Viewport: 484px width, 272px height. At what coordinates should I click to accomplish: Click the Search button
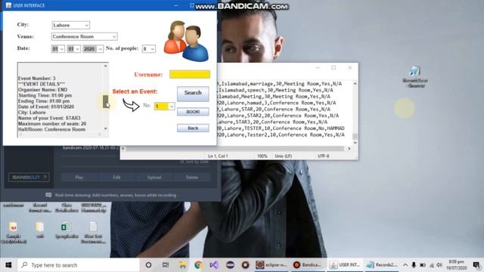(193, 93)
